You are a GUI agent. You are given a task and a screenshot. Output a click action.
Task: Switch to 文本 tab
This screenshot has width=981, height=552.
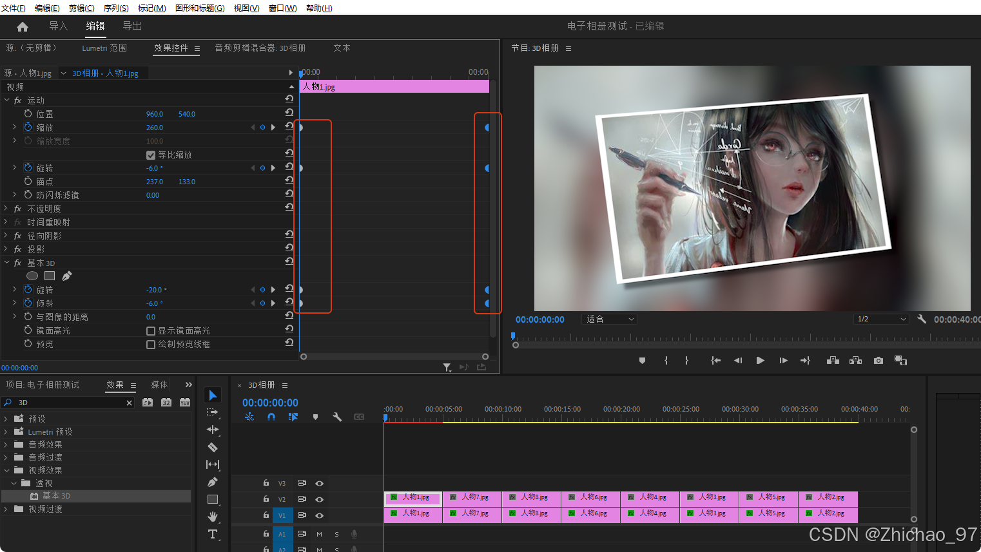(342, 48)
